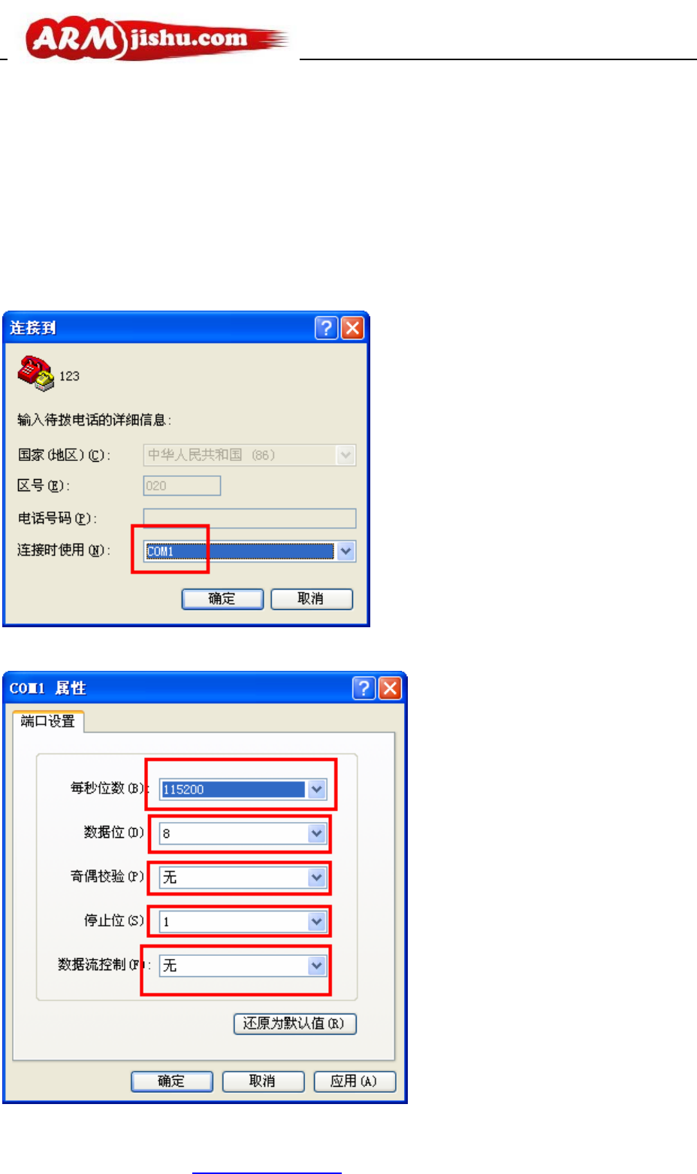Close the 连接到 dialog with the red X
697x1174 pixels.
352,328
